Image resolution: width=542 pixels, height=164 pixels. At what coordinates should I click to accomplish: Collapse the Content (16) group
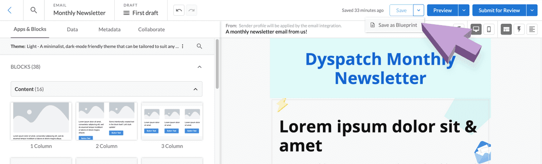196,89
